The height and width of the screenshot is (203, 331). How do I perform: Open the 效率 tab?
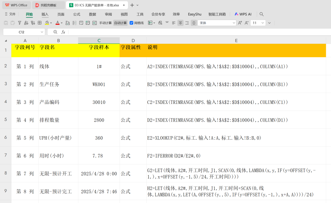tap(176, 14)
